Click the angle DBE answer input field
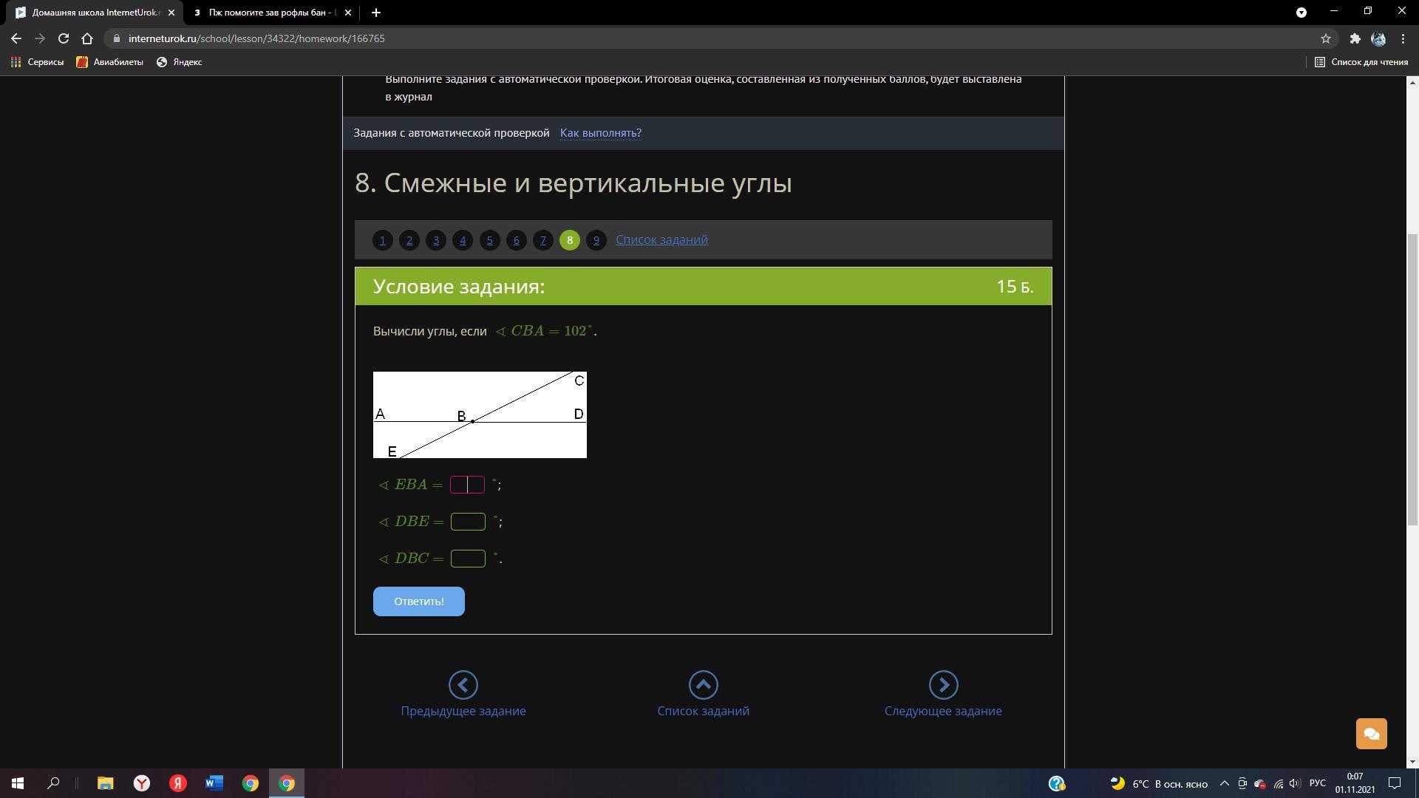The height and width of the screenshot is (798, 1419). click(468, 522)
